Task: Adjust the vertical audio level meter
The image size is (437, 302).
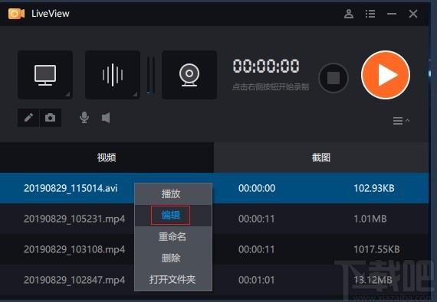Action: pos(151,75)
